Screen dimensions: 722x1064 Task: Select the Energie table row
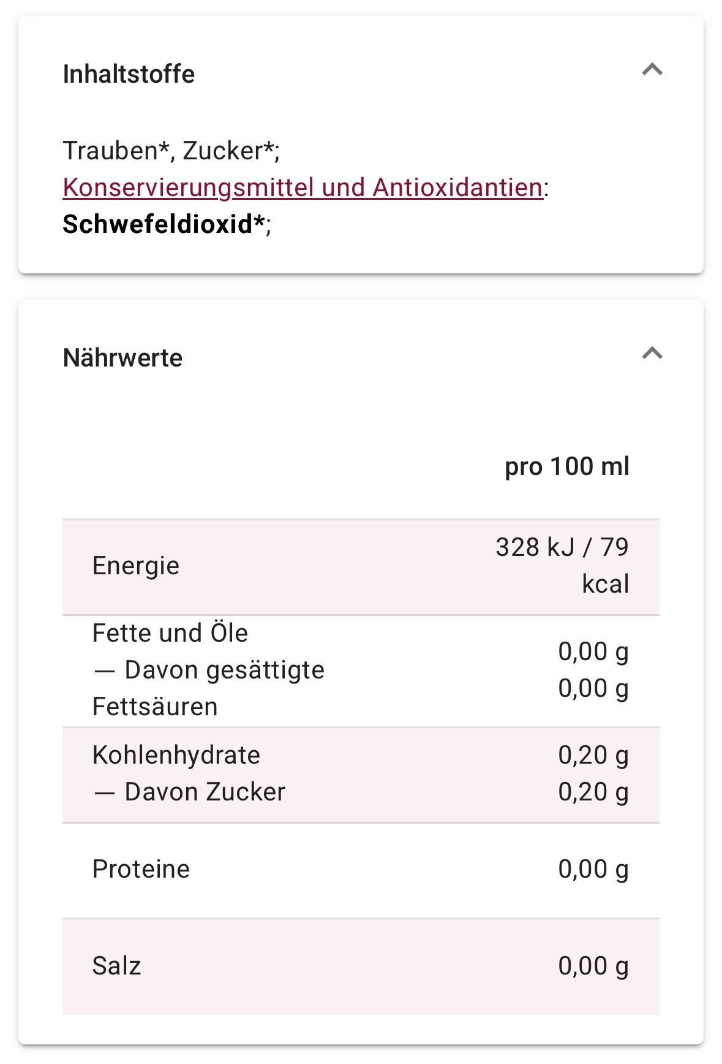361,567
